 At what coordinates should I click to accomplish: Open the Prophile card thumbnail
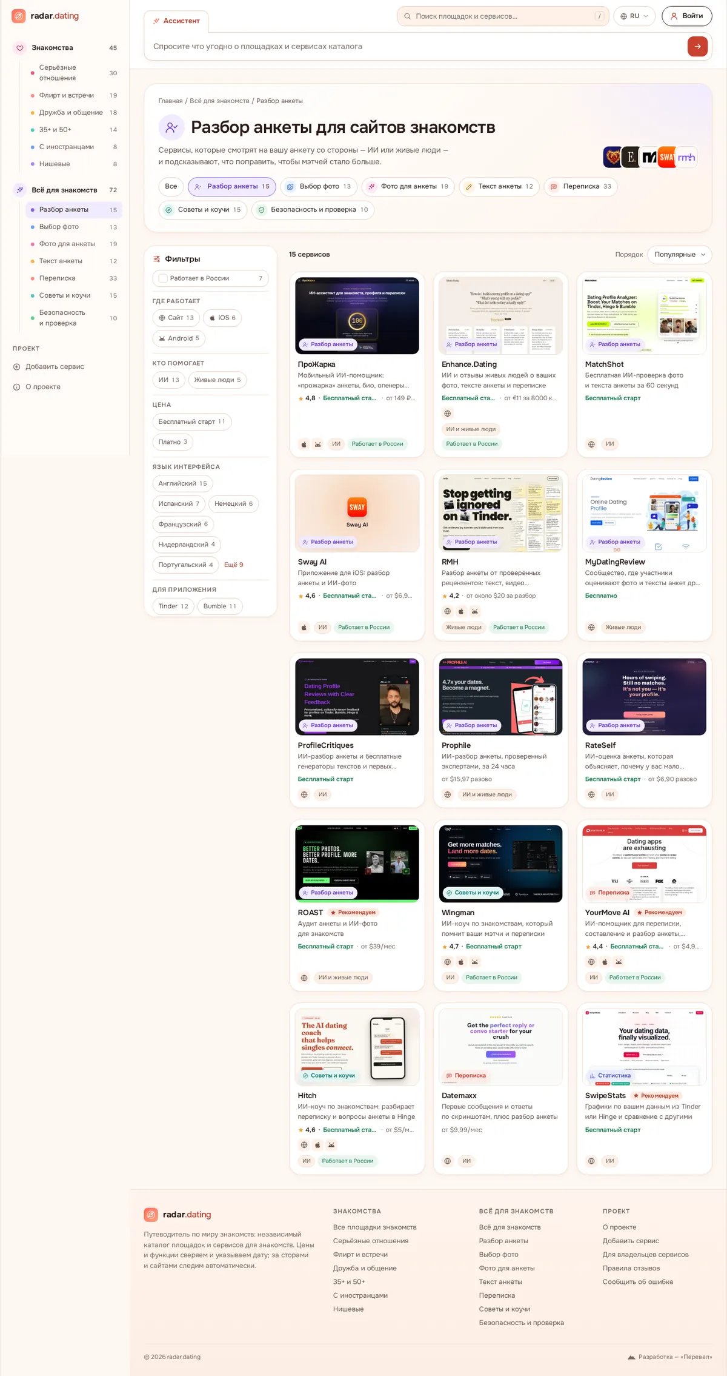pyautogui.click(x=501, y=697)
